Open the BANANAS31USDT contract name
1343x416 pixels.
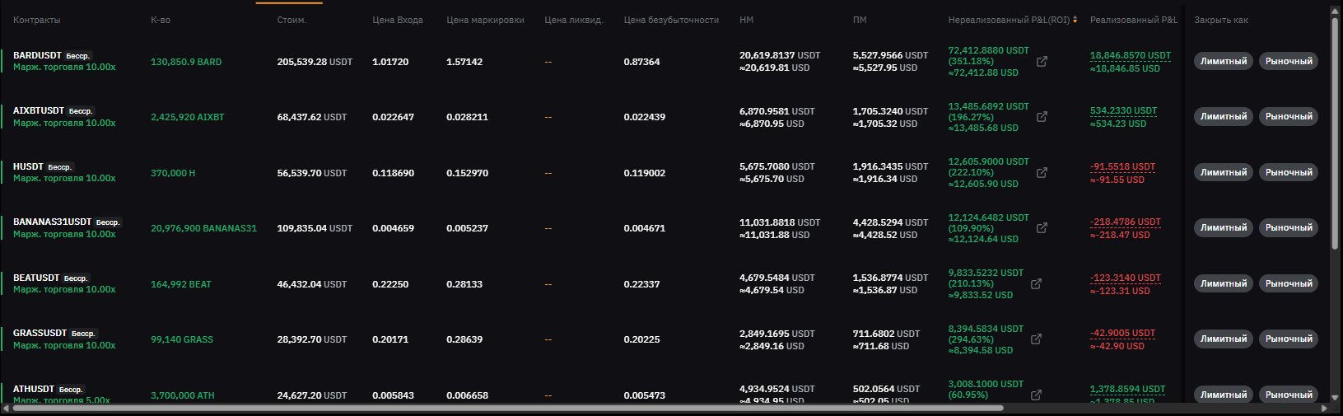click(x=52, y=222)
